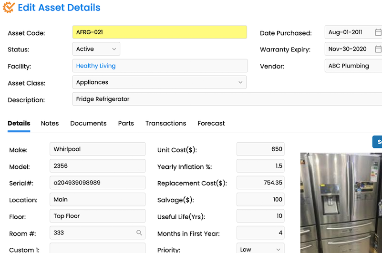The height and width of the screenshot is (253, 382).
Task: Switch to the Notes tab
Action: [50, 123]
